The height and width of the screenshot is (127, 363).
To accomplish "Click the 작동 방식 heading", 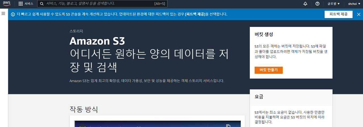I will point(84,109).
